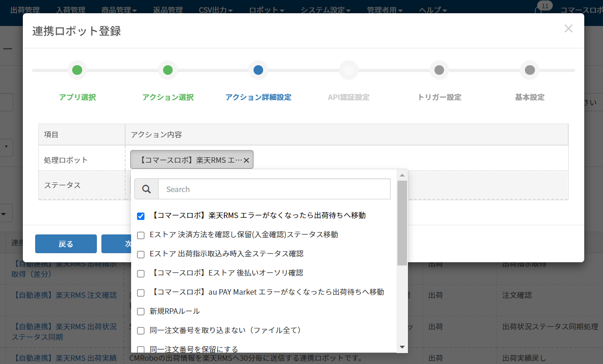This screenshot has width=603, height=364.
Task: Uncheck 楽天RMS エラーがなくなったら出荷待ちへ移動
Action: pos(141,216)
